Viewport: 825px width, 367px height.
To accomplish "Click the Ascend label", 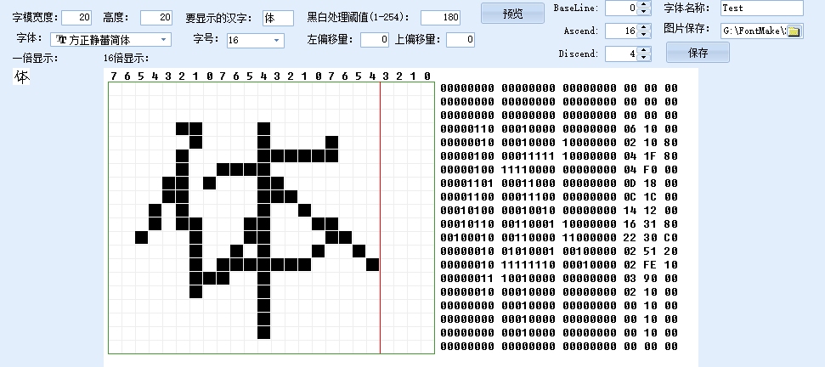I will pos(581,31).
